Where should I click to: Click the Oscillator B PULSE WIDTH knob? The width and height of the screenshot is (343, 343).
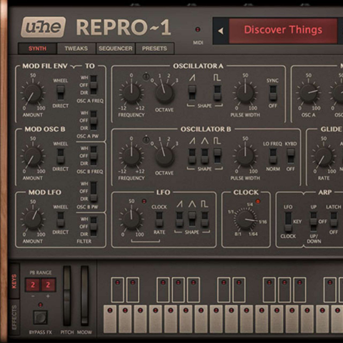tap(245, 156)
